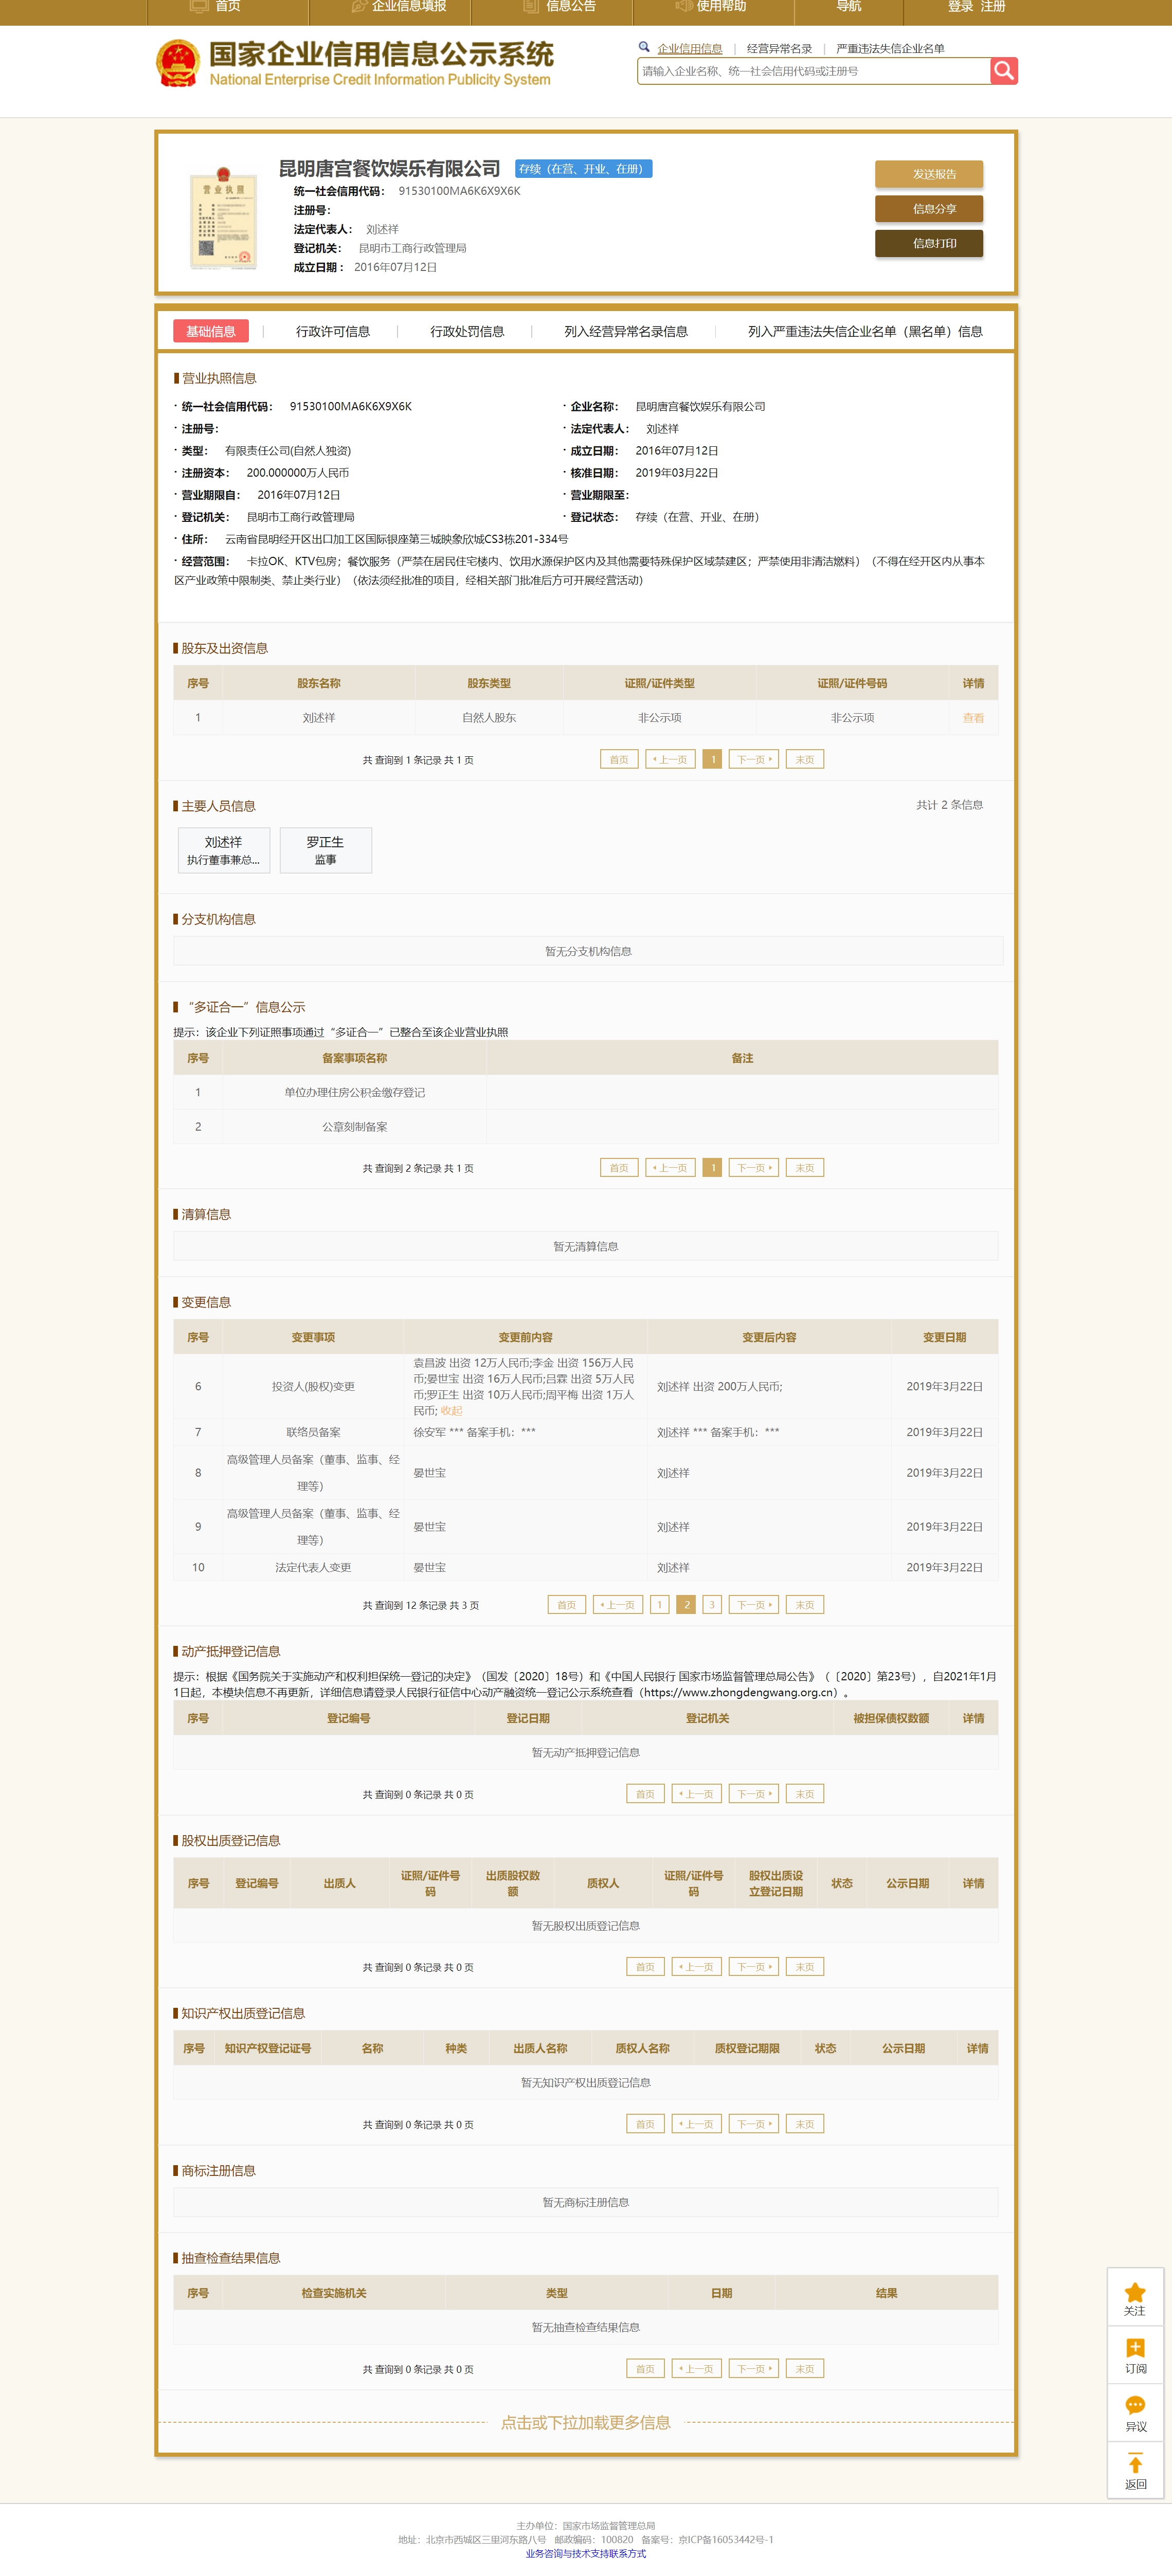Image resolution: width=1172 pixels, height=2576 pixels.
Task: Click 首页 in 变更信息 pagination
Action: 566,1604
